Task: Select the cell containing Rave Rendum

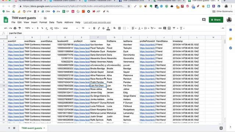Action: tap(98, 79)
